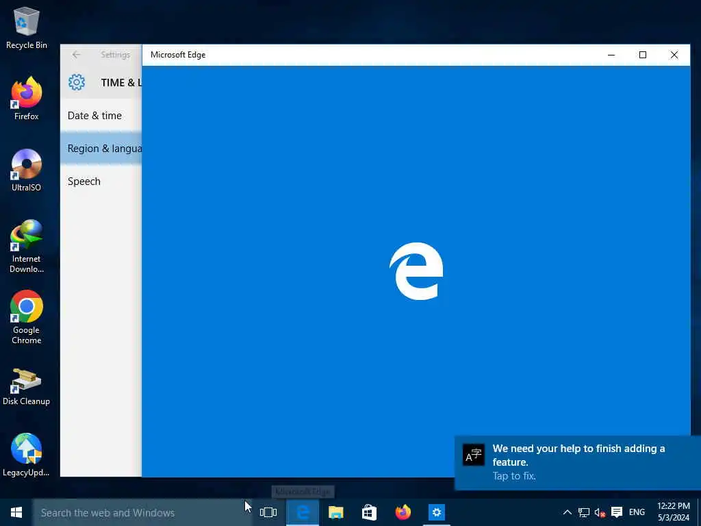Open the 'finish adding a feature' notification

[x=578, y=462]
